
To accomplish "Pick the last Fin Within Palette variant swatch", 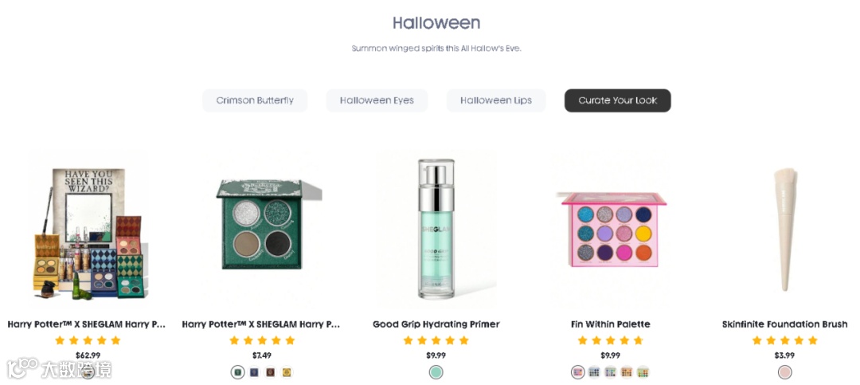I will tap(643, 372).
